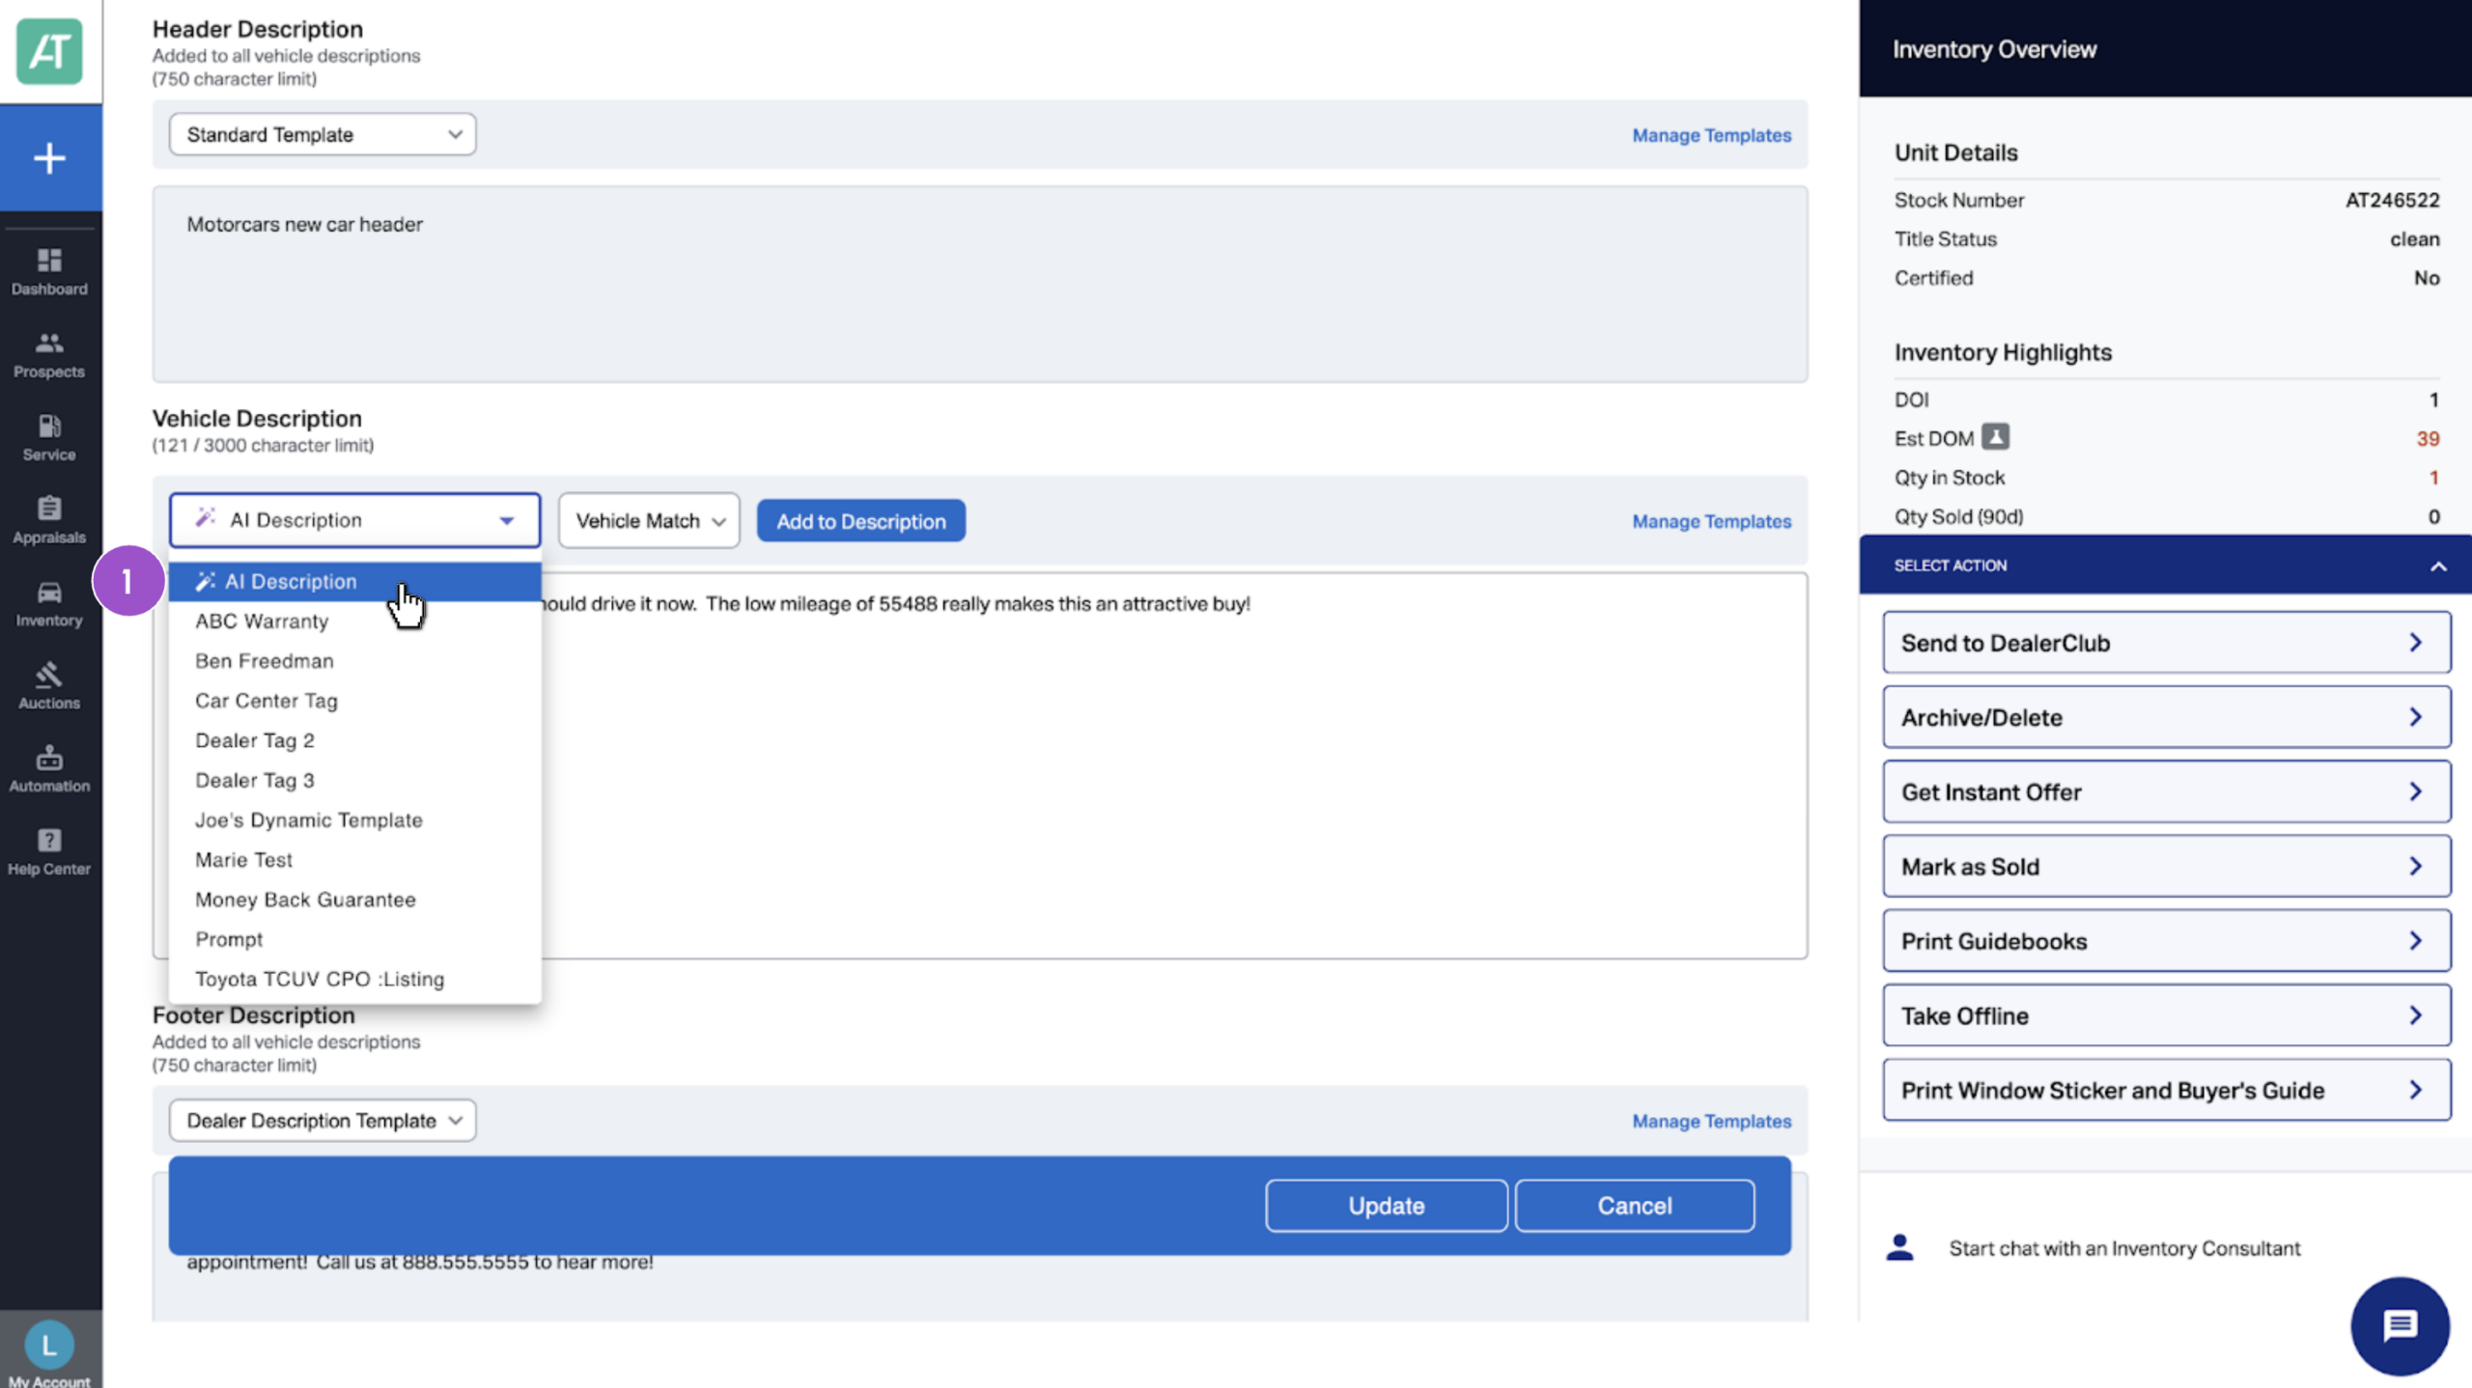
Task: Open Manage Templates for footer description
Action: (1711, 1121)
